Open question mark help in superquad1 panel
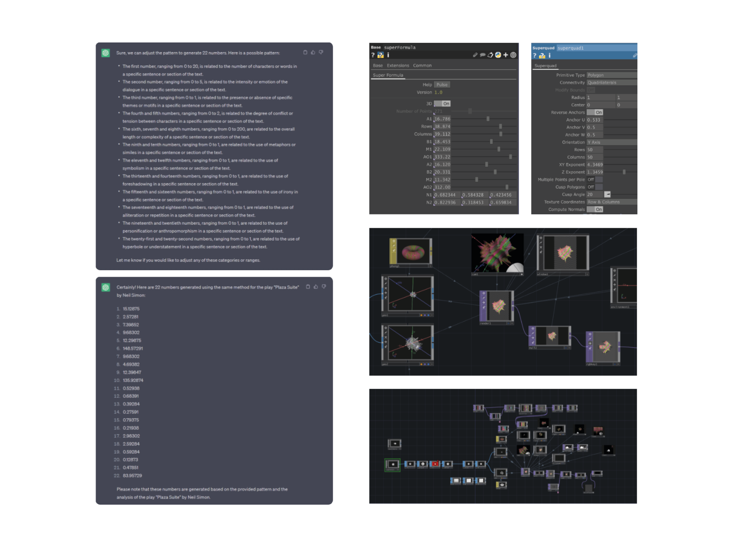 (x=534, y=55)
